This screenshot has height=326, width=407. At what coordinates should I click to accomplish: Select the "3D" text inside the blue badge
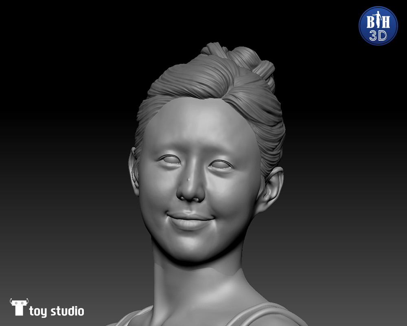click(x=378, y=35)
